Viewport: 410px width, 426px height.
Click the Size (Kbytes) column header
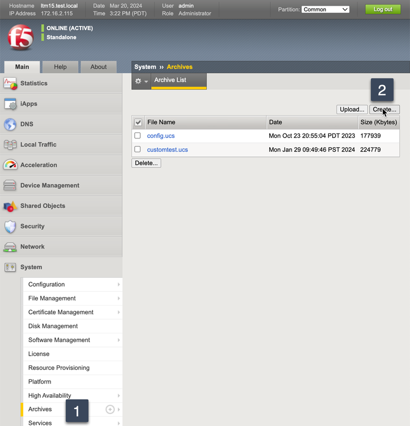point(378,122)
